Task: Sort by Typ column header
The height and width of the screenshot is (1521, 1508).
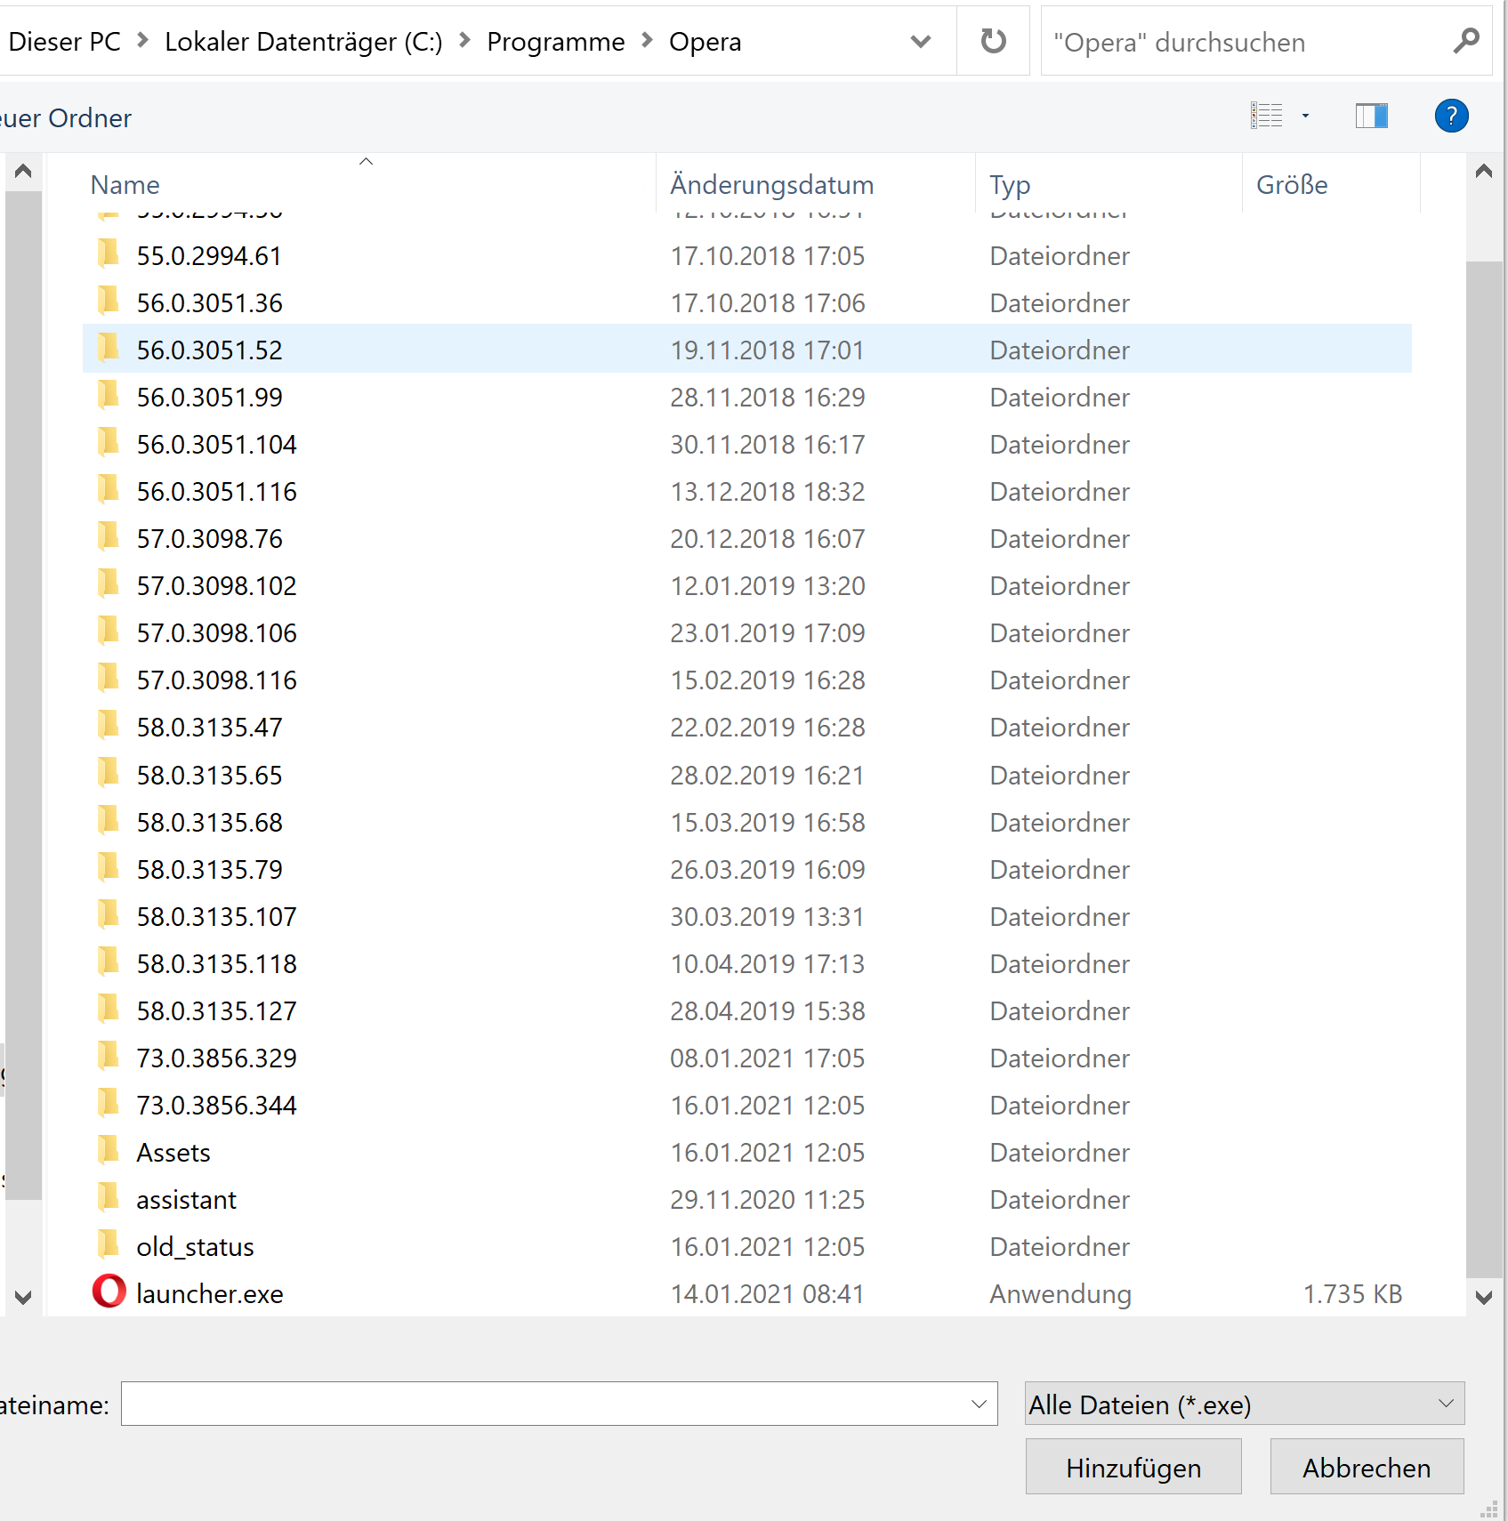Action: click(1010, 185)
